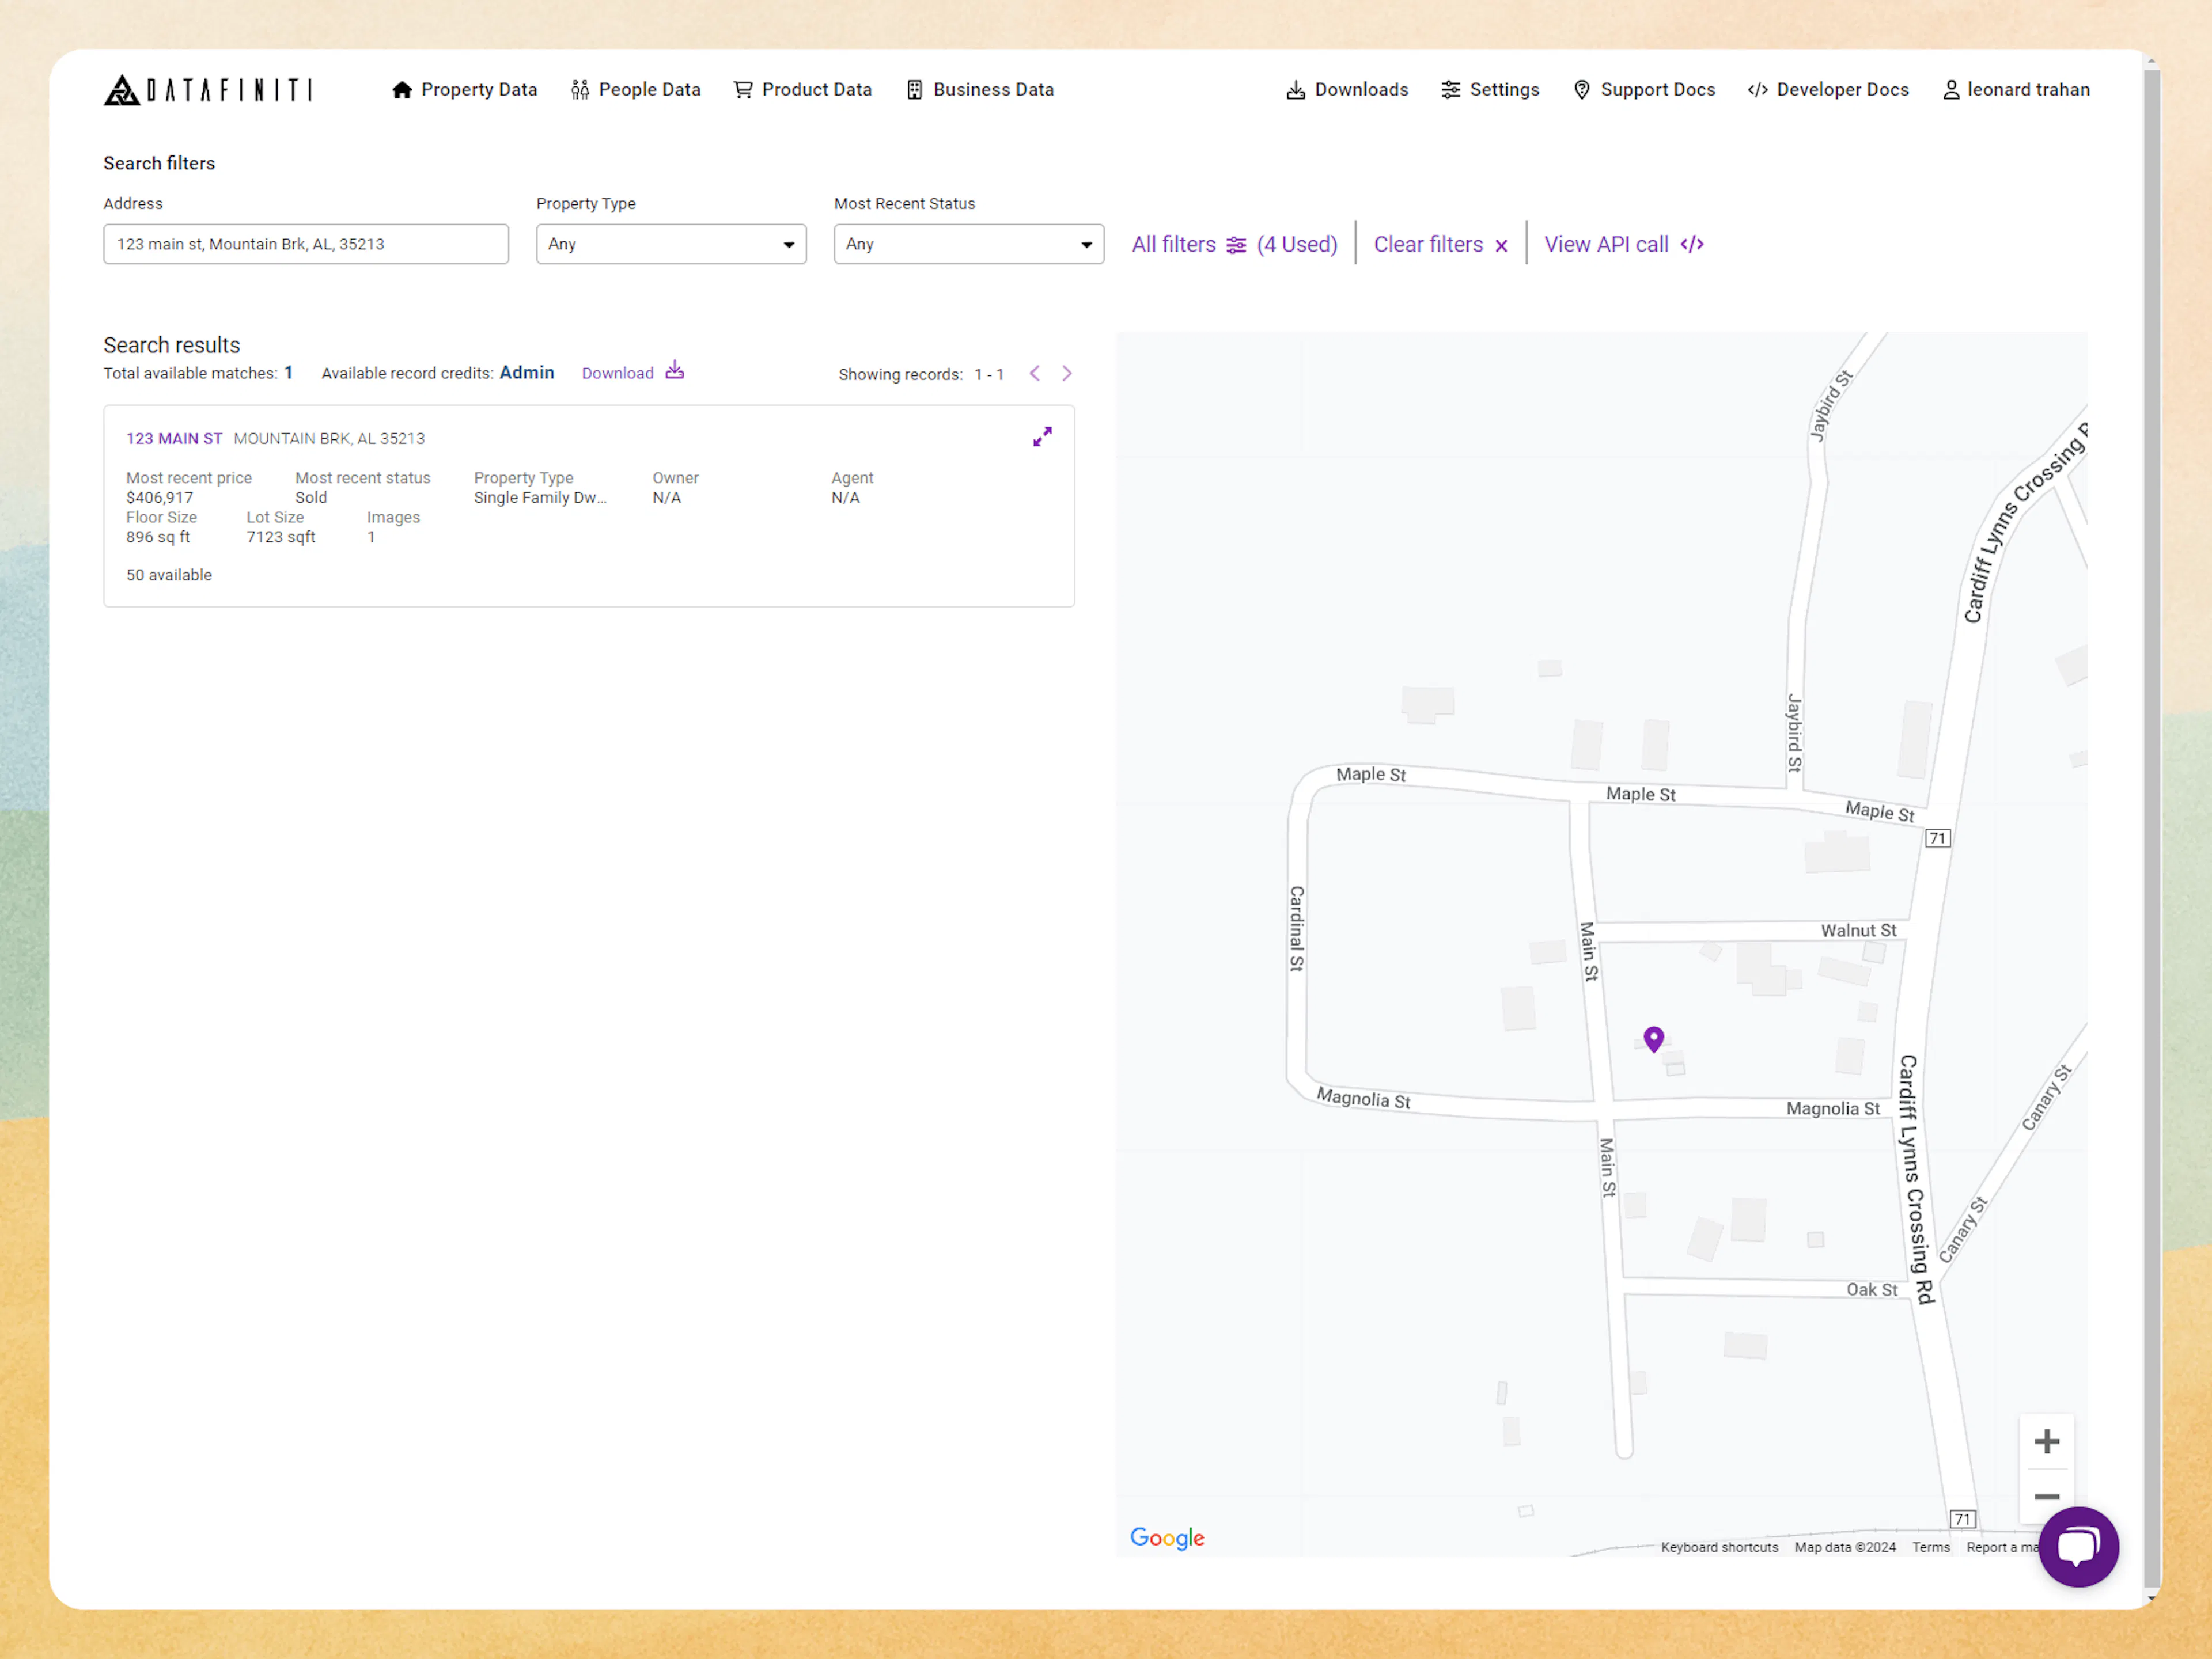The height and width of the screenshot is (1659, 2212).
Task: Open Product Data via cart icon
Action: click(x=742, y=90)
